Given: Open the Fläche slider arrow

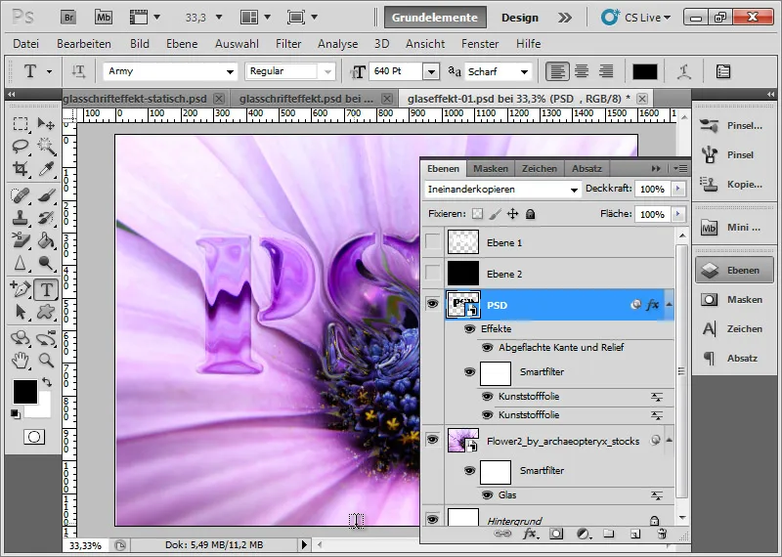Looking at the screenshot, I should coord(677,214).
